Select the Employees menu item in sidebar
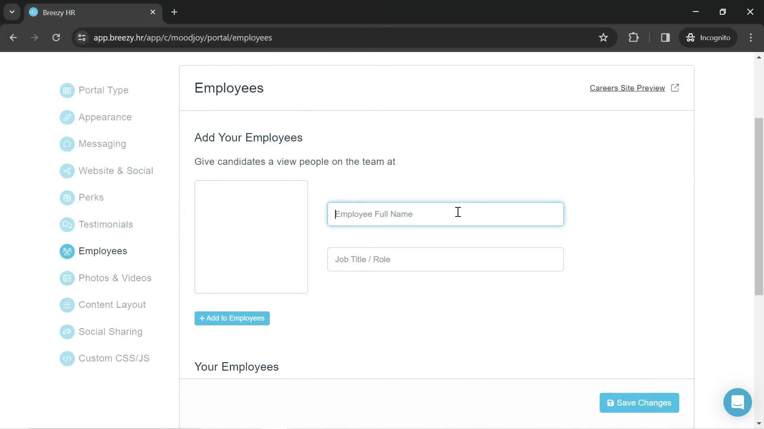Screen dimensions: 764x429 pos(103,251)
